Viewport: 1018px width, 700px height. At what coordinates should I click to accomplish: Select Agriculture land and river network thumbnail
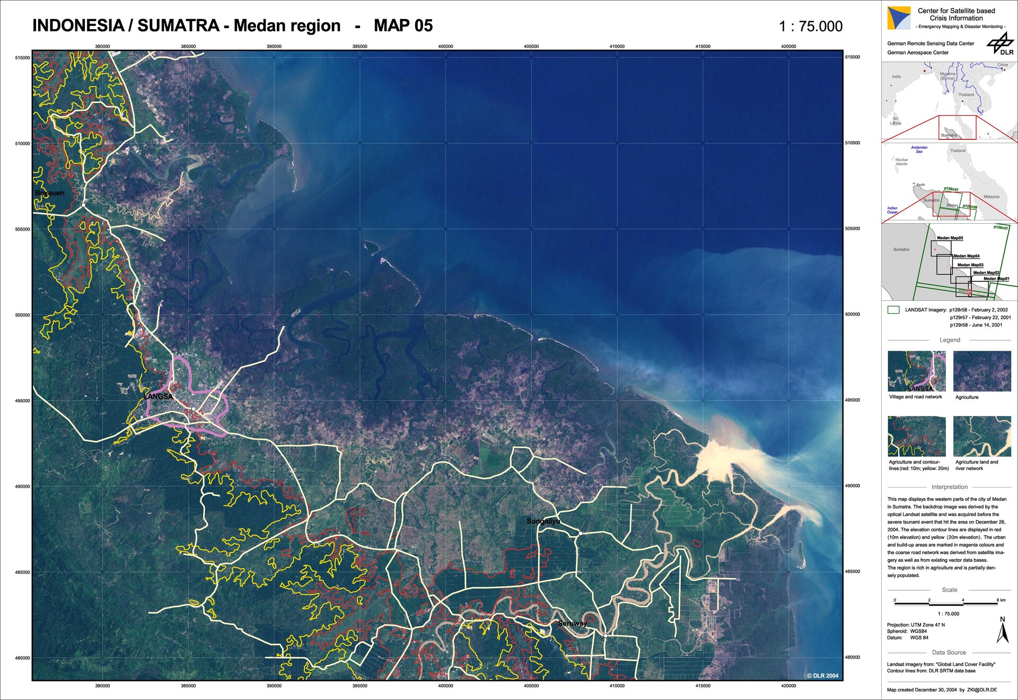tap(982, 436)
